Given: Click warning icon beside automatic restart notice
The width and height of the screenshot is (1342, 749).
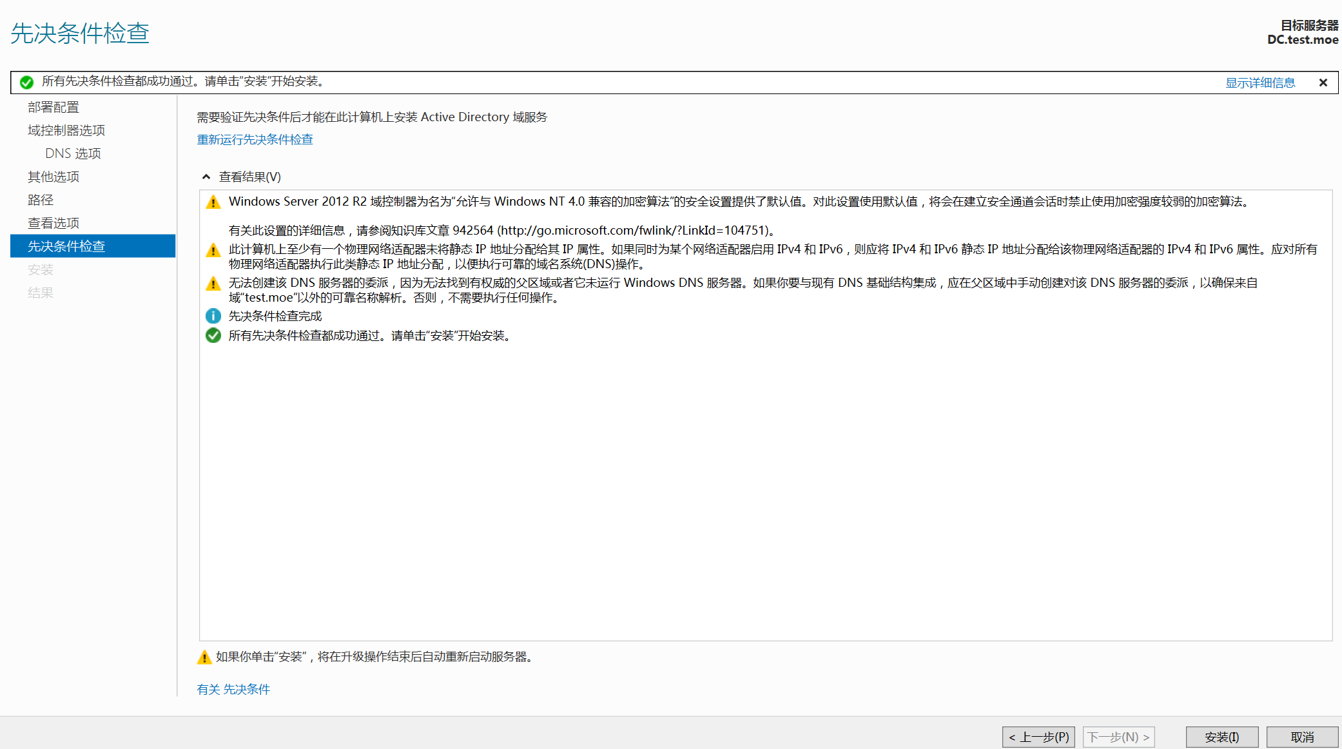Looking at the screenshot, I should [204, 657].
